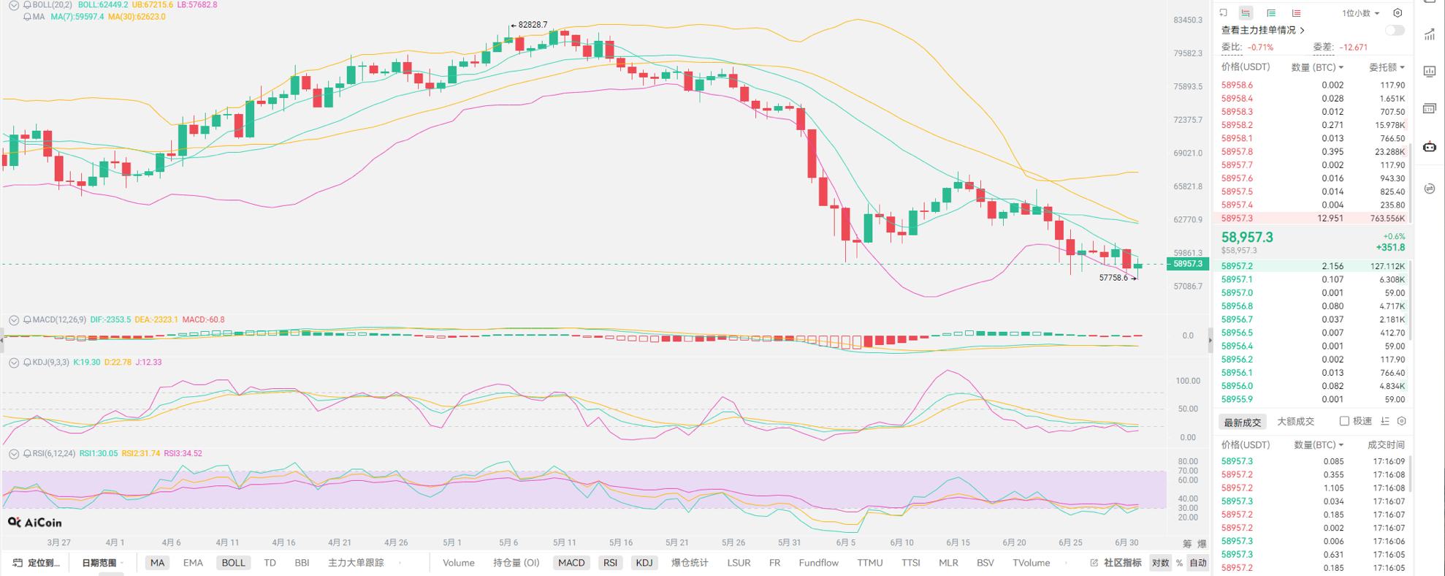Toggle the 查看主力挂单情况 switch
The height and width of the screenshot is (576, 1445).
point(1395,30)
